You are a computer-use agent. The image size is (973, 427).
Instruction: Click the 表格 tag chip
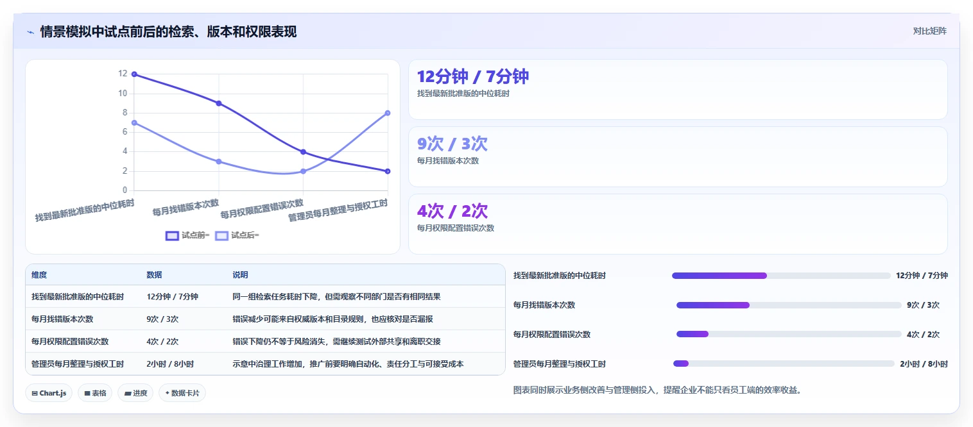(x=95, y=393)
